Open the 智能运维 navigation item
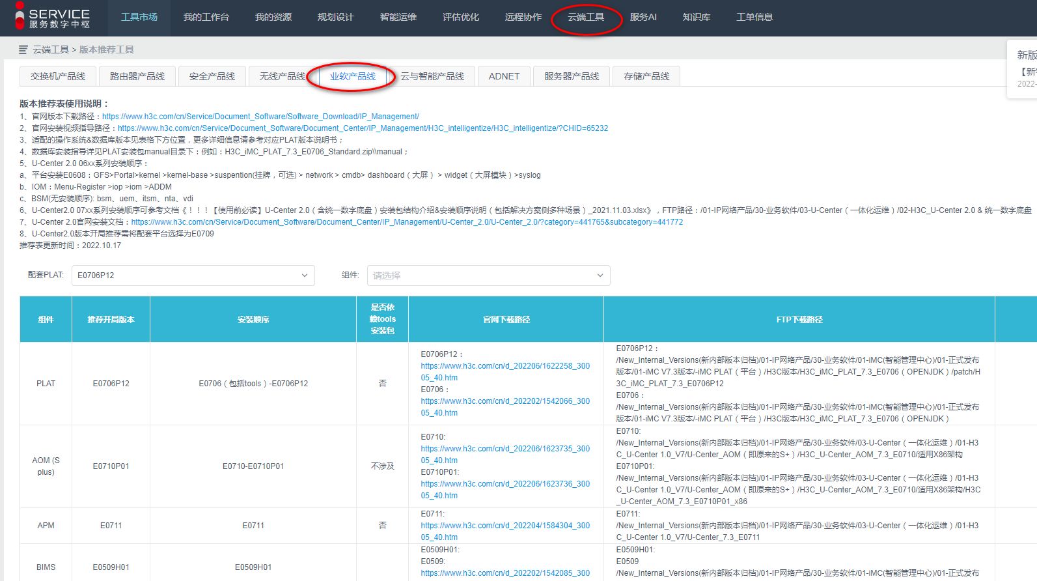Image resolution: width=1037 pixels, height=581 pixels. 398,17
